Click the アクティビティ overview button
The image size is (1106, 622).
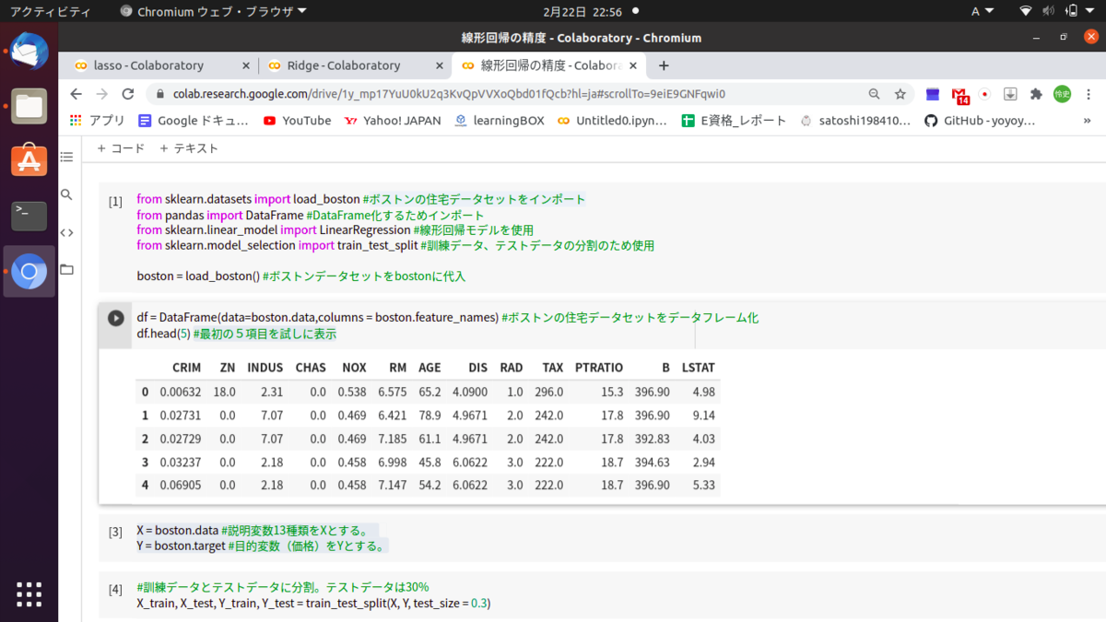pos(50,12)
